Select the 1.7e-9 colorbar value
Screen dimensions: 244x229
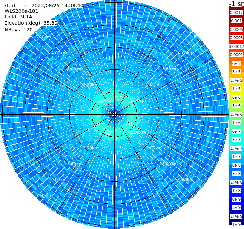236,216
